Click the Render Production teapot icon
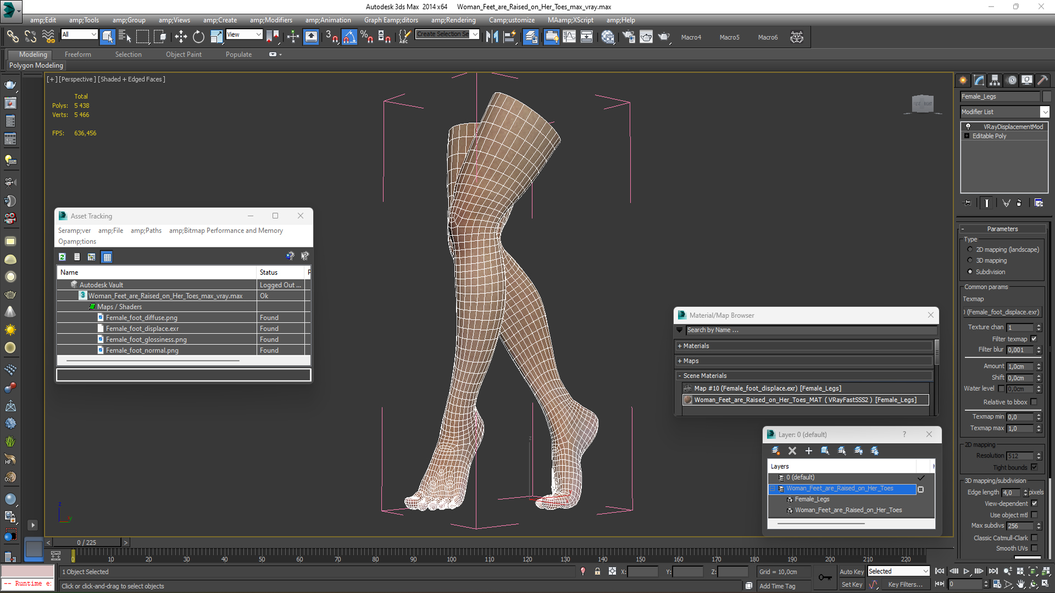The height and width of the screenshot is (593, 1055). pos(664,37)
